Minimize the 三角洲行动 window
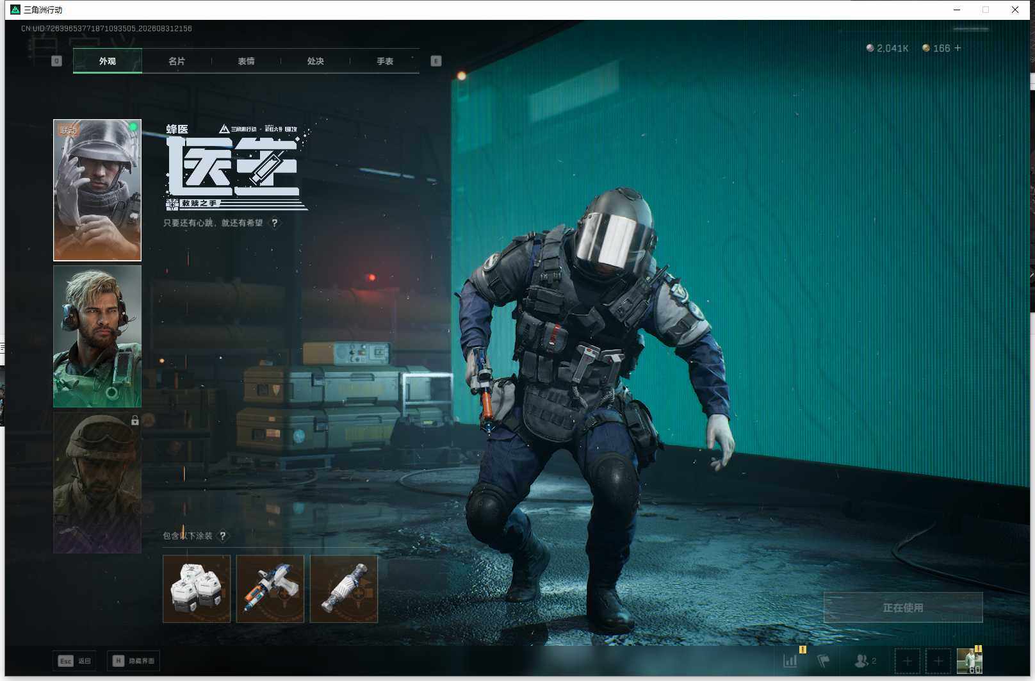 coord(957,10)
